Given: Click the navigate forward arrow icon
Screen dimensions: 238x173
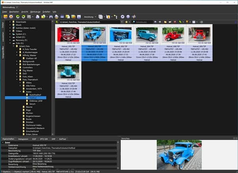Looking at the screenshot, I should [x=160, y=22].
